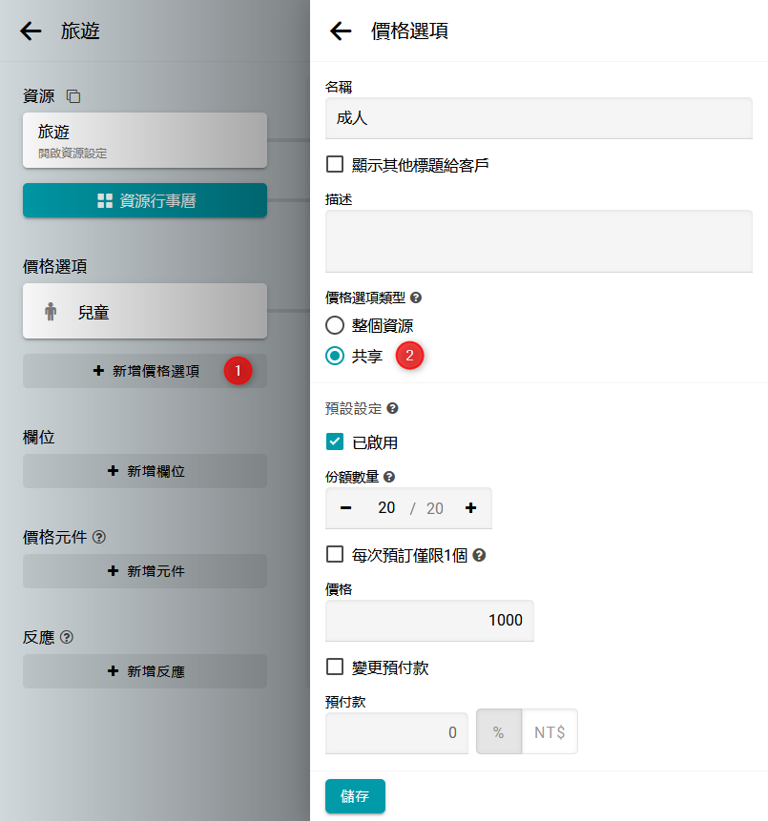
Task: Click 新增價格選項 button
Action: pyautogui.click(x=145, y=371)
